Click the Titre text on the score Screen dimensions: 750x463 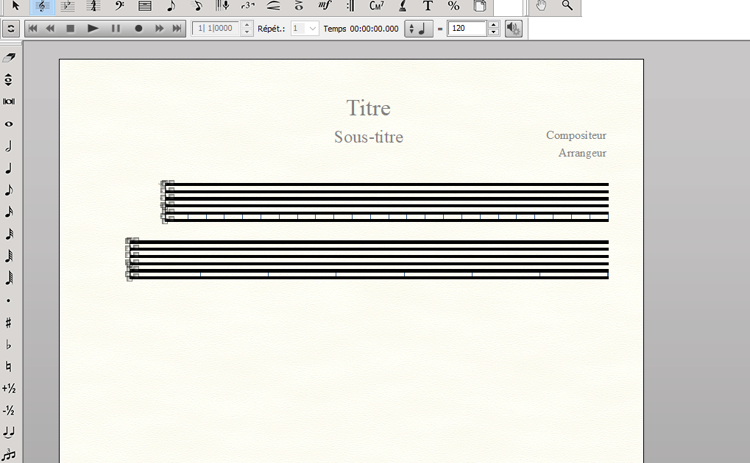(x=368, y=108)
